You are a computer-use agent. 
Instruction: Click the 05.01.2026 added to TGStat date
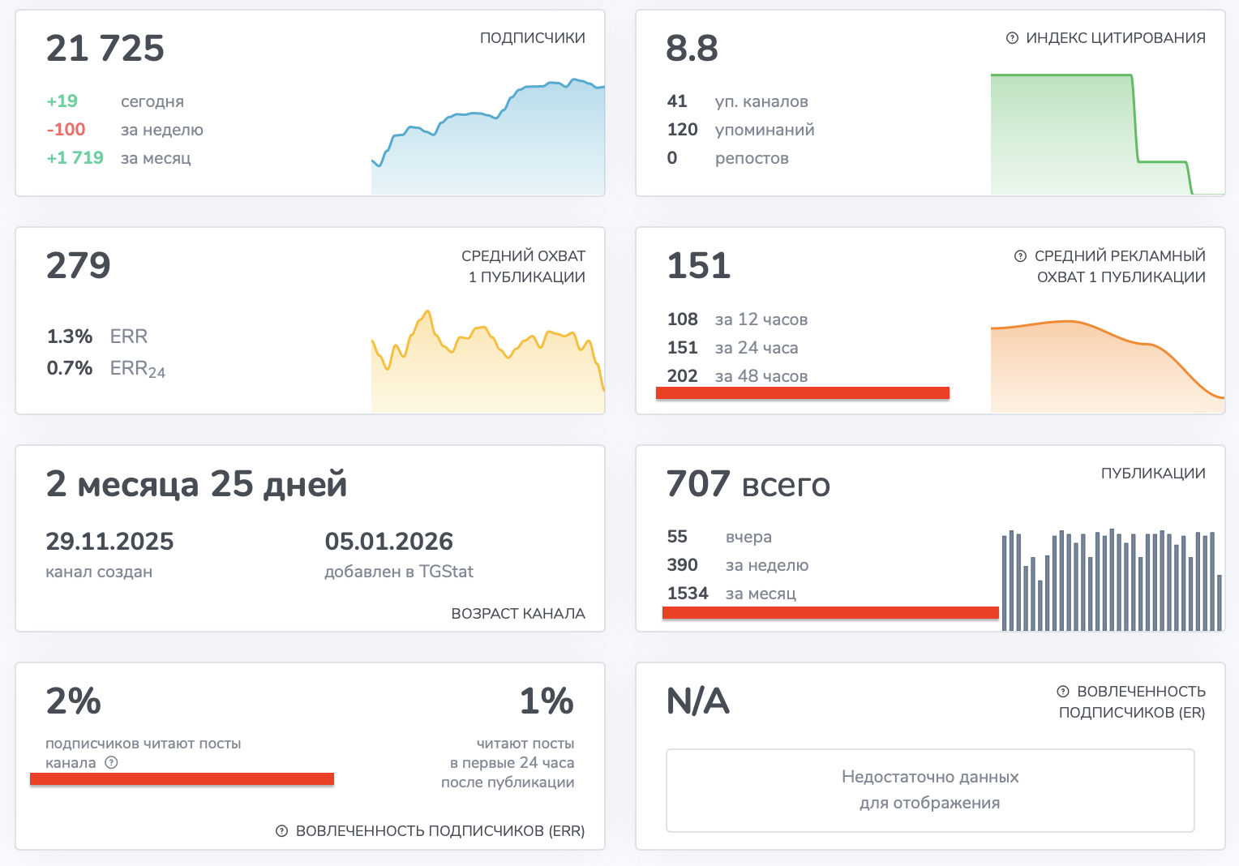388,542
